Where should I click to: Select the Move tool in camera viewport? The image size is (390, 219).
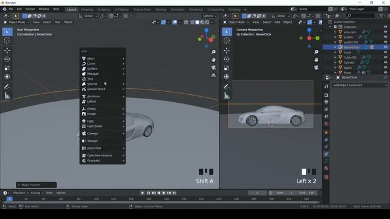click(227, 50)
